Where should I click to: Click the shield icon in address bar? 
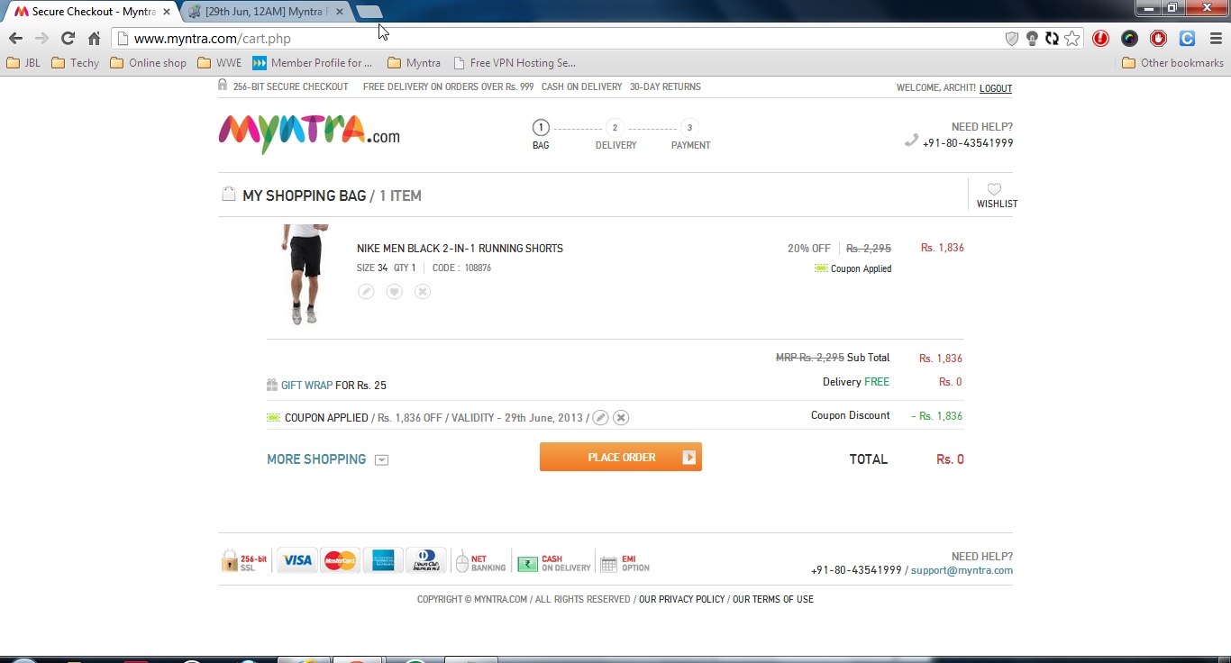click(1012, 38)
